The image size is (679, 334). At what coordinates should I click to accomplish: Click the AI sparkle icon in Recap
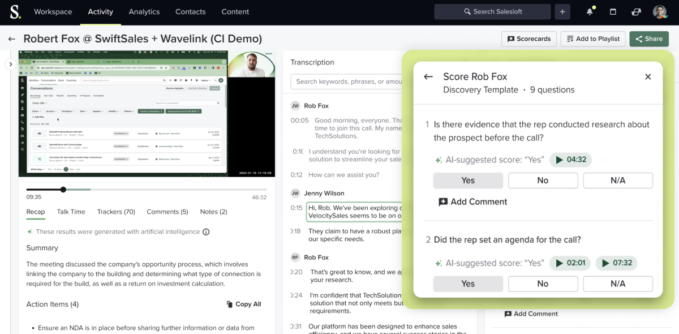pyautogui.click(x=30, y=232)
